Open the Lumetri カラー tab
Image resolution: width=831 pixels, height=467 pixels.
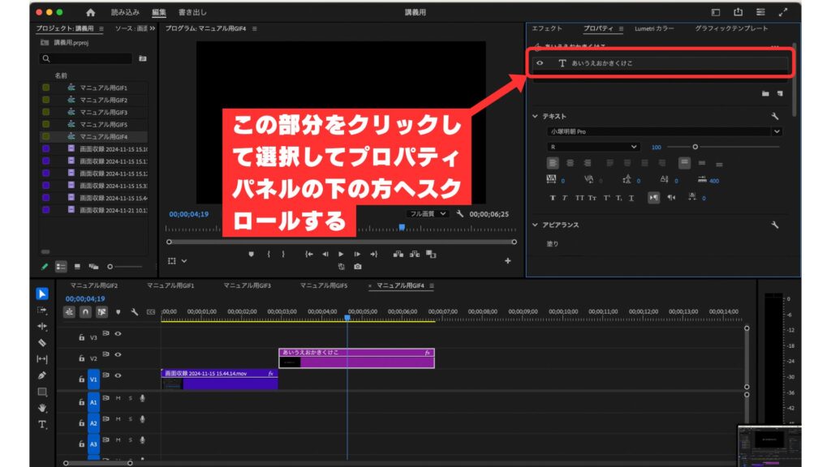[x=655, y=28]
